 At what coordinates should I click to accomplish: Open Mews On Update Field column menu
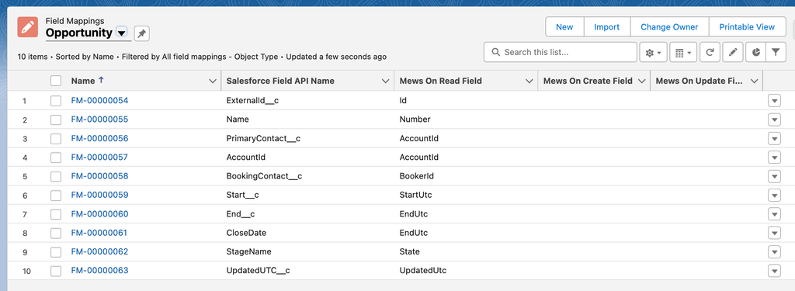(x=755, y=81)
